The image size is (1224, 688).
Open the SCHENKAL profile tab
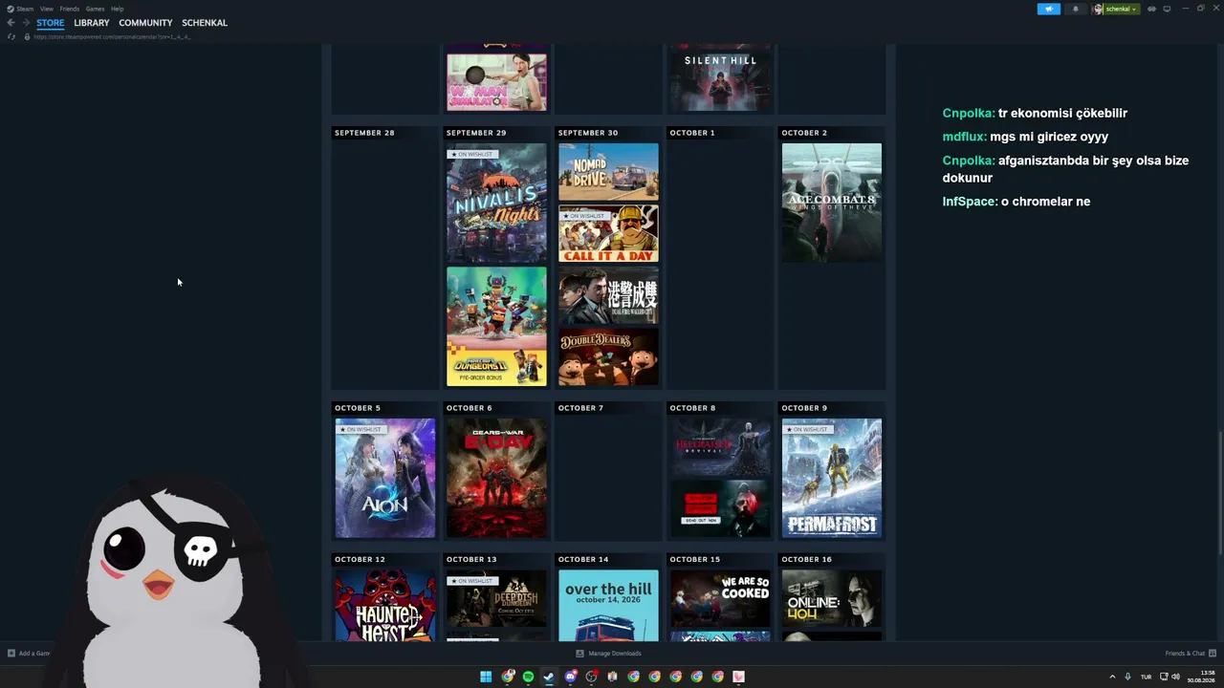coord(205,23)
